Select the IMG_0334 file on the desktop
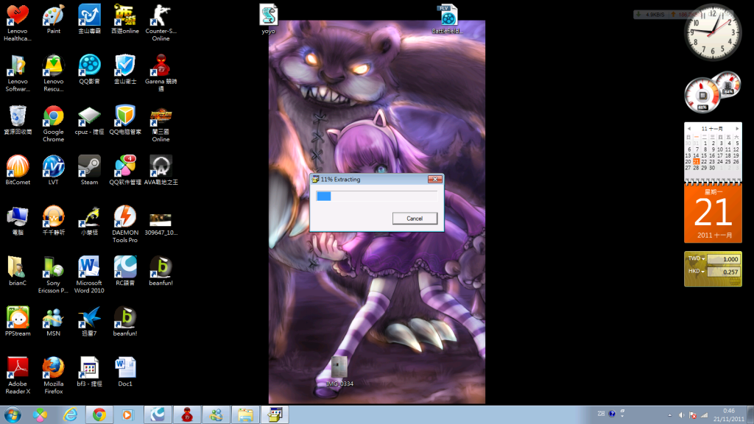This screenshot has width=754, height=424. pos(339,371)
